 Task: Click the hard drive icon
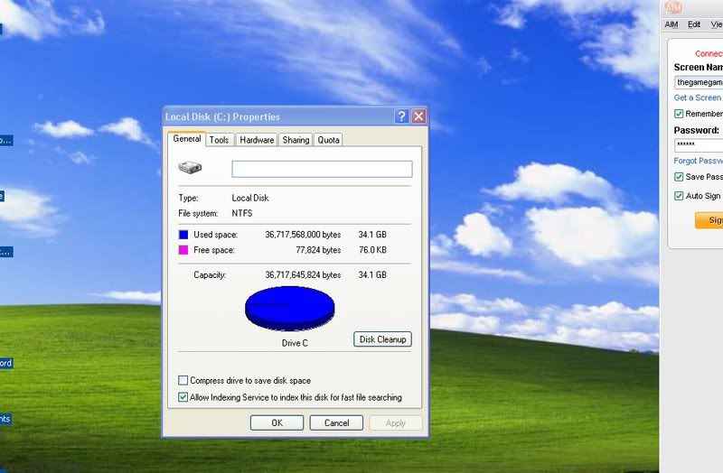point(190,167)
